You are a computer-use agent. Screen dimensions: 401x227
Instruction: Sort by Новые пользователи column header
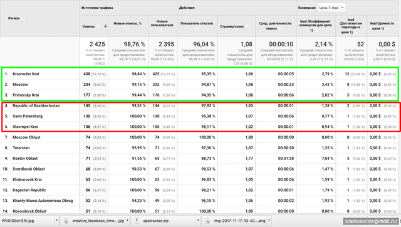[x=162, y=23]
